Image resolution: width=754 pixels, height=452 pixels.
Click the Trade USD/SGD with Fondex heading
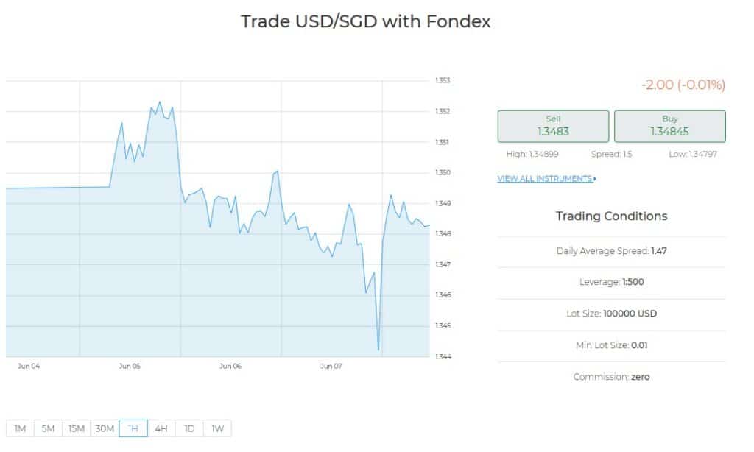coord(365,21)
